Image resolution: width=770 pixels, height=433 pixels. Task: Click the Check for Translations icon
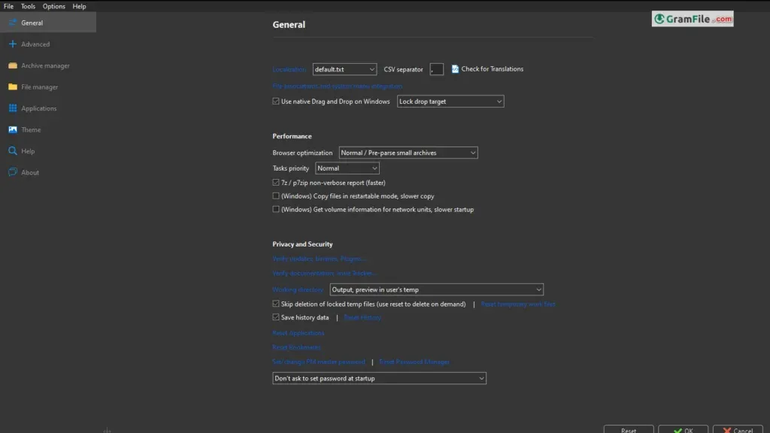tap(455, 69)
